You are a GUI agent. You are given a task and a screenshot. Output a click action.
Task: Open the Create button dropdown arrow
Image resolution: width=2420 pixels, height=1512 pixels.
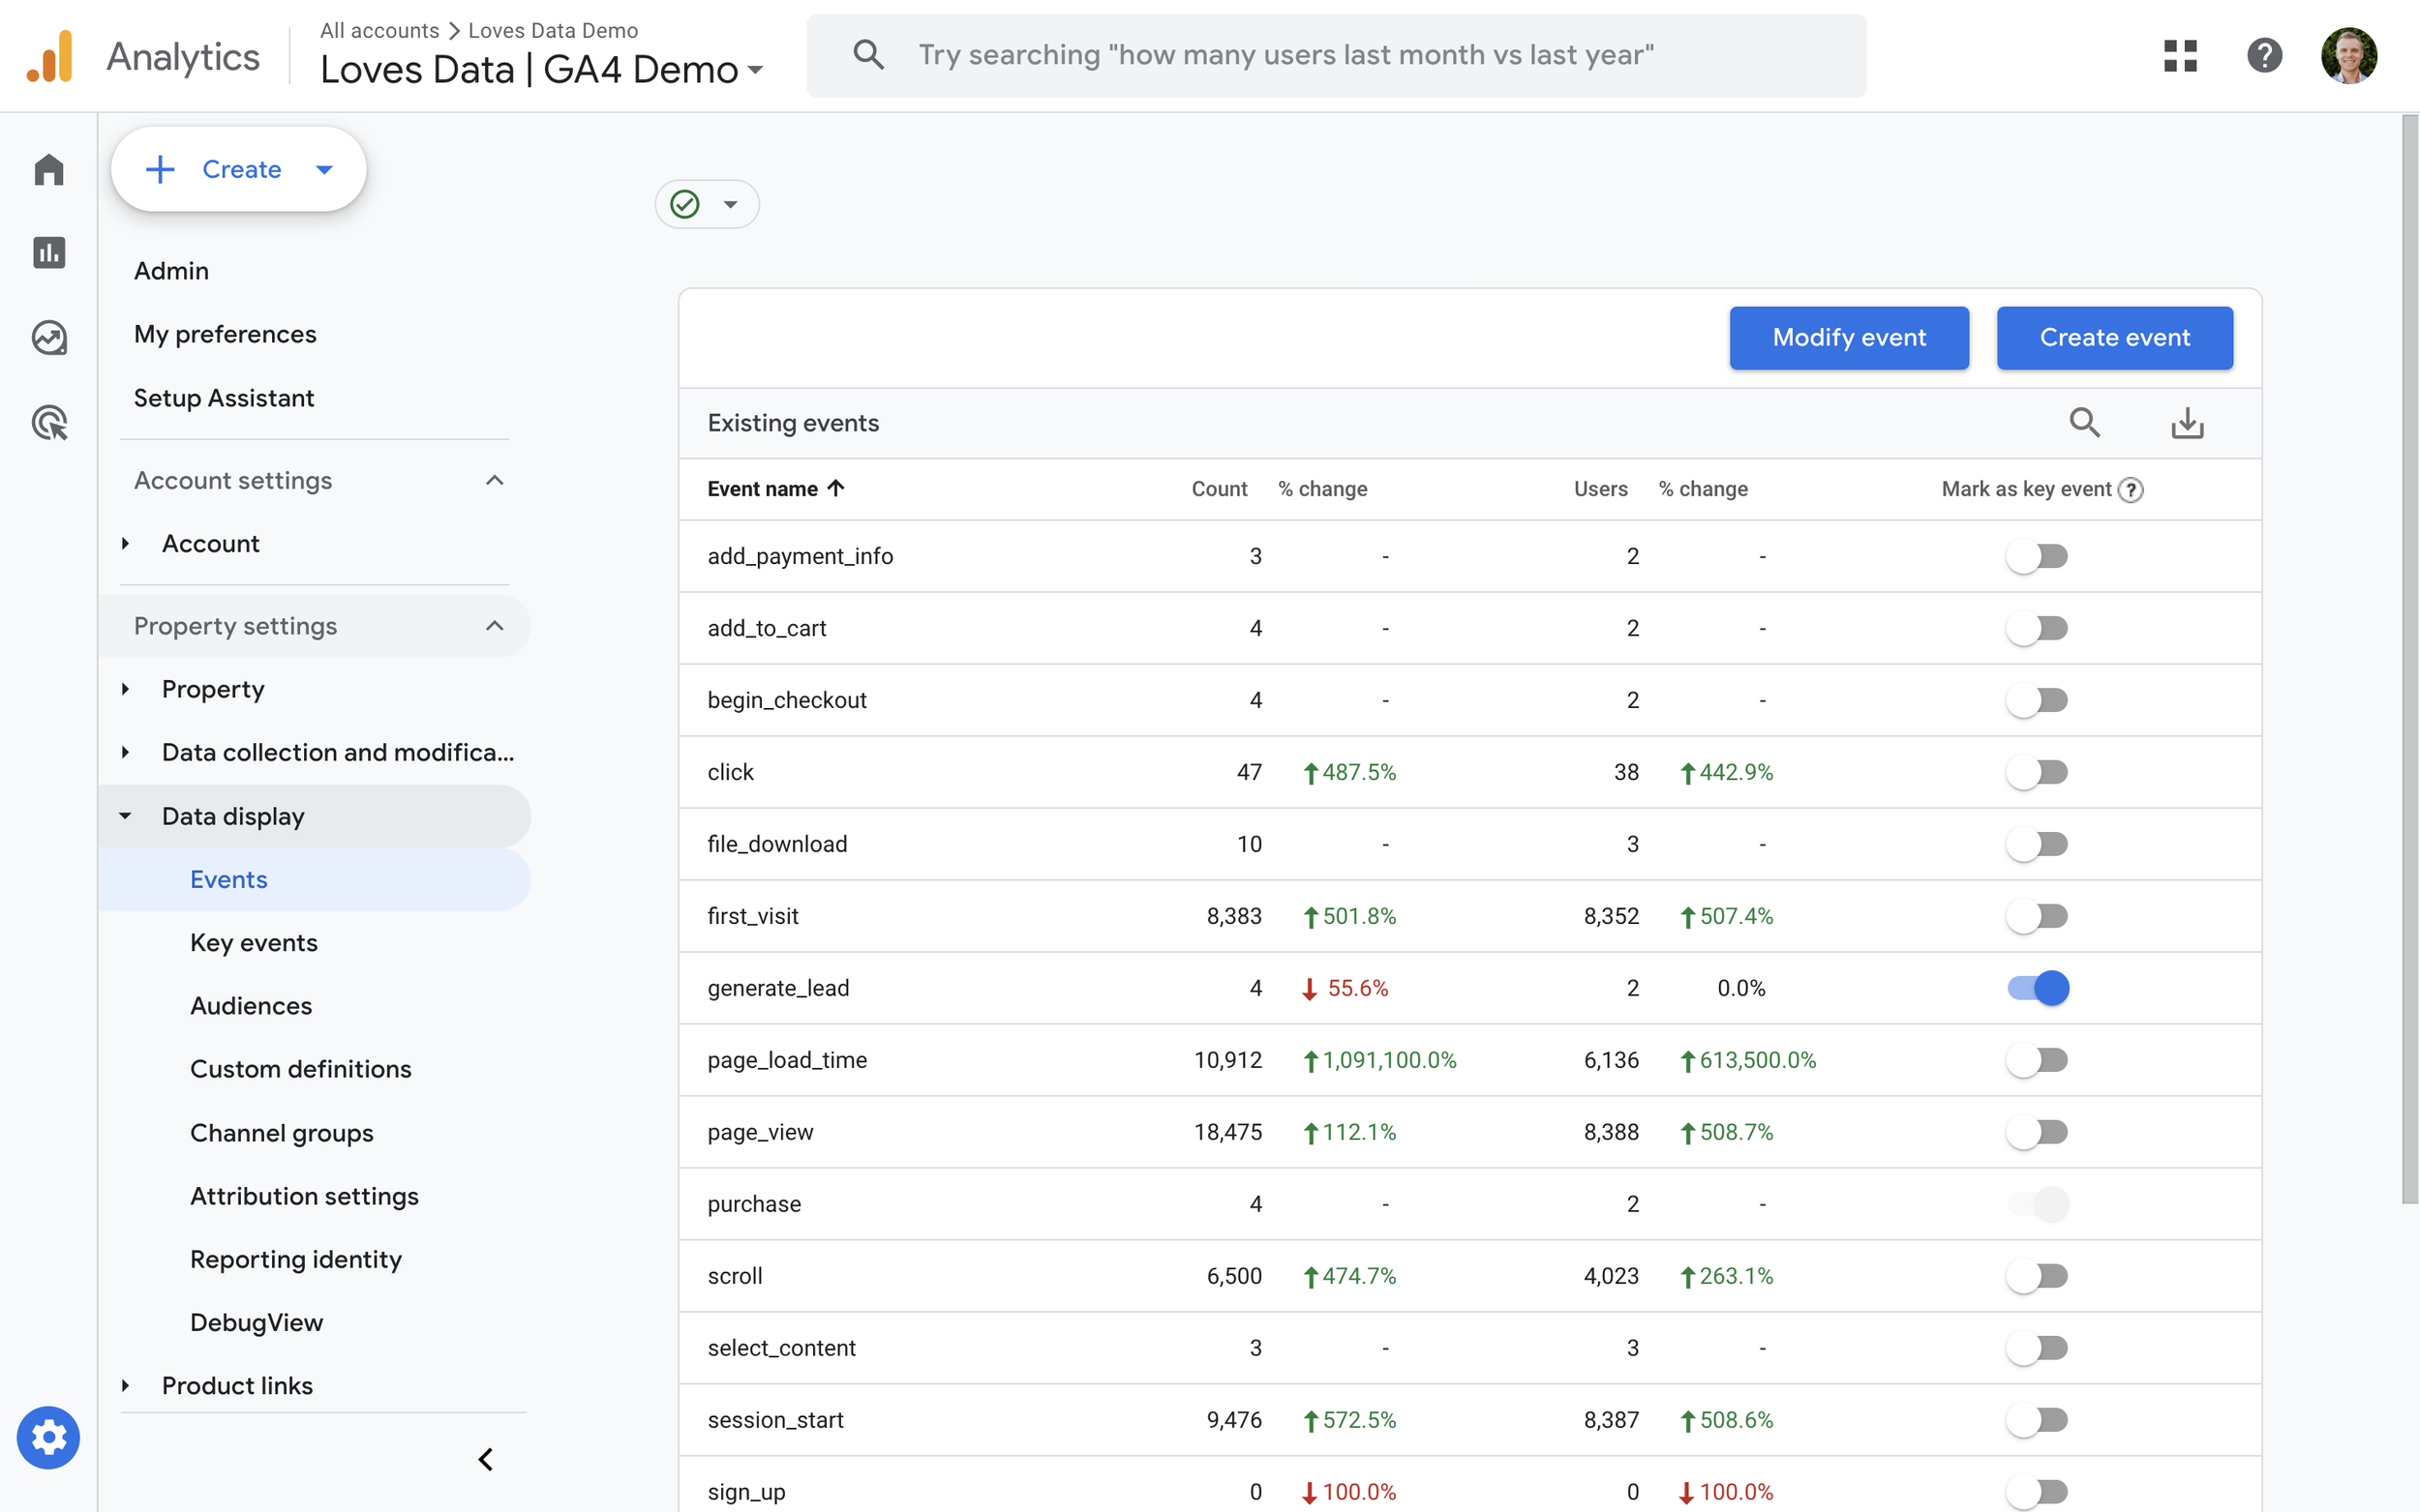click(323, 169)
